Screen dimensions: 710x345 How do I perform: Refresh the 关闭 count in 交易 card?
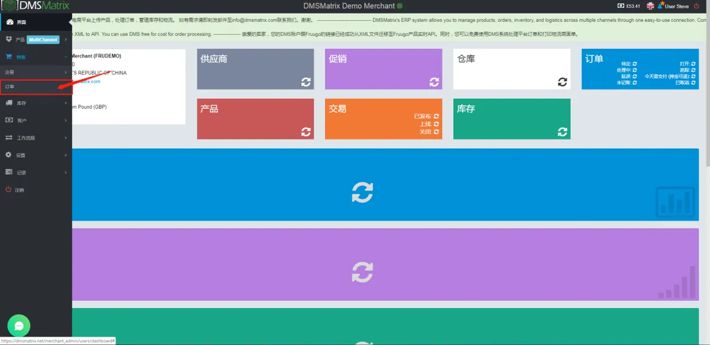[437, 131]
